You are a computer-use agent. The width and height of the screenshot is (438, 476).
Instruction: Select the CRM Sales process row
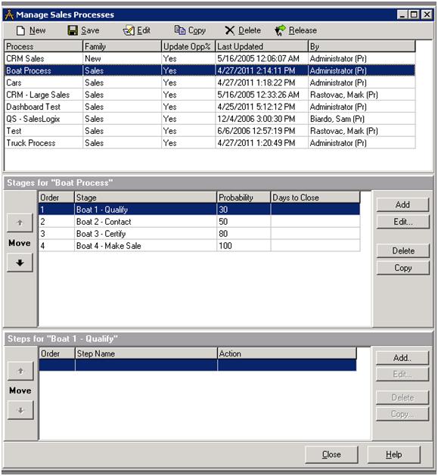point(210,58)
